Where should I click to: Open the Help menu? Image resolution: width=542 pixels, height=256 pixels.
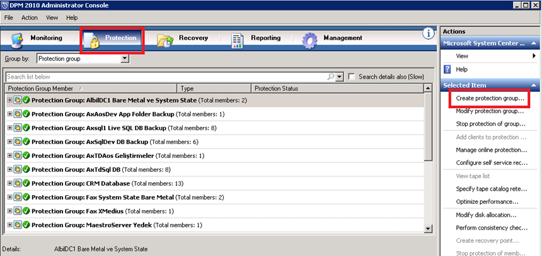click(x=72, y=18)
